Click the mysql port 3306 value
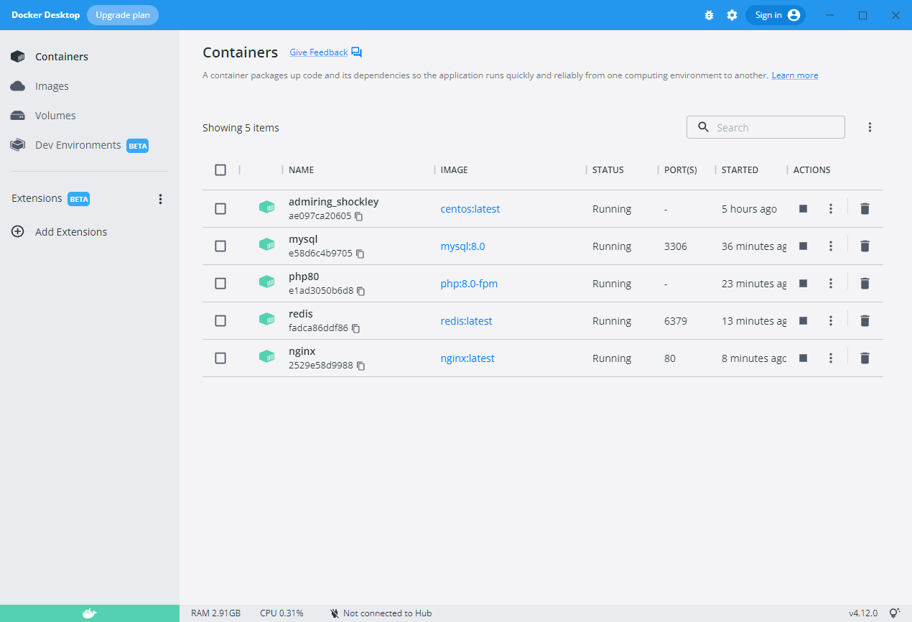Screen dimensions: 912x622 pyautogui.click(x=676, y=246)
